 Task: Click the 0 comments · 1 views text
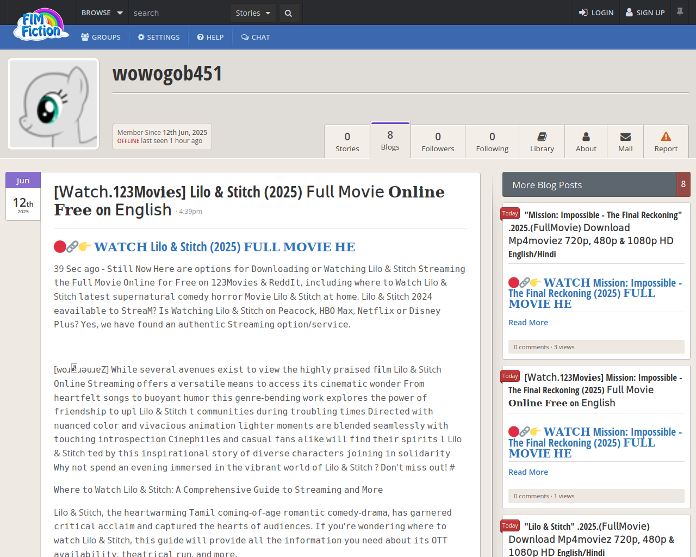coord(544,496)
